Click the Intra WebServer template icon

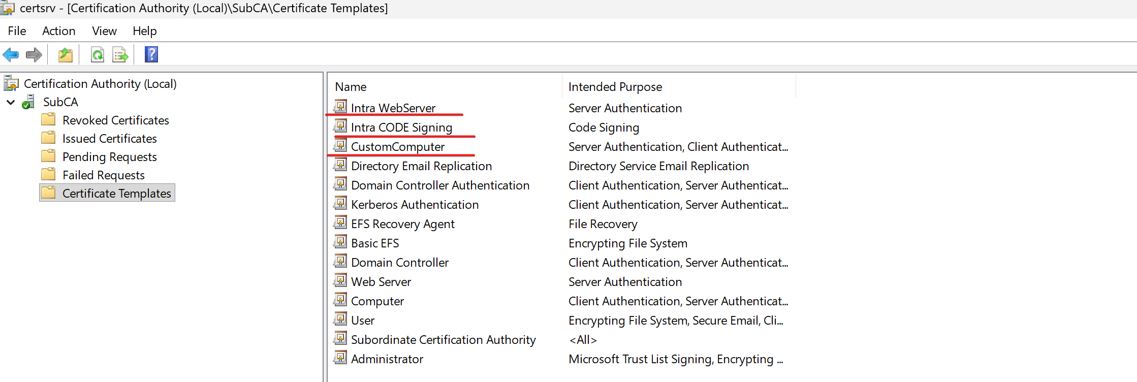coord(340,107)
